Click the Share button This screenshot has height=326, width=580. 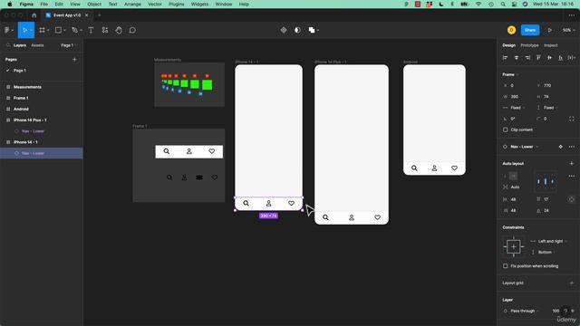tap(529, 30)
